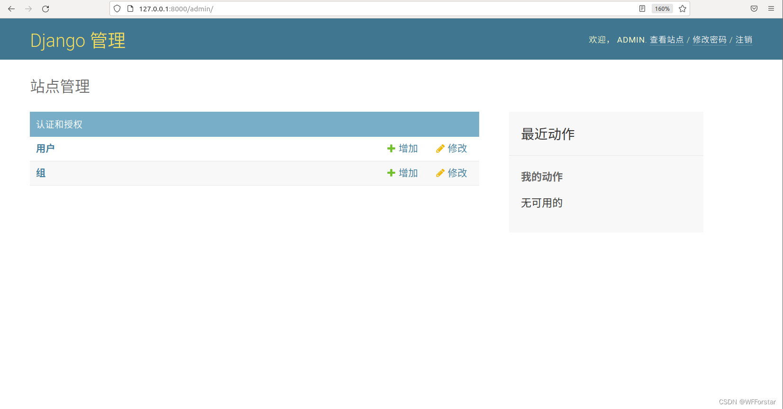Bookmark this page with the star

pos(683,9)
